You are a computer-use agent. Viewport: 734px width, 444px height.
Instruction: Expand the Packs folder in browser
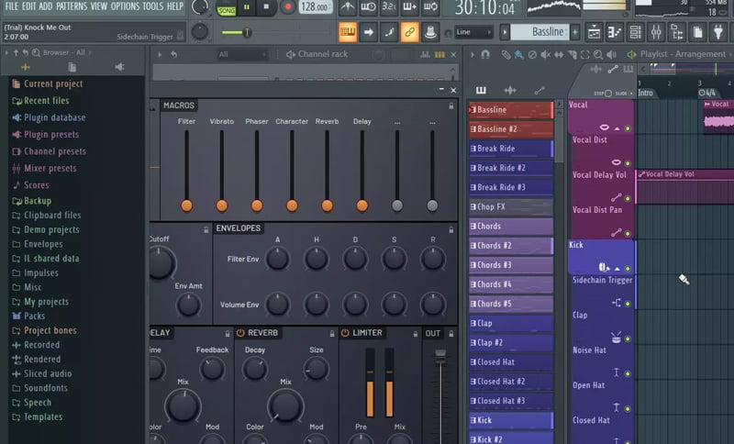click(x=28, y=316)
